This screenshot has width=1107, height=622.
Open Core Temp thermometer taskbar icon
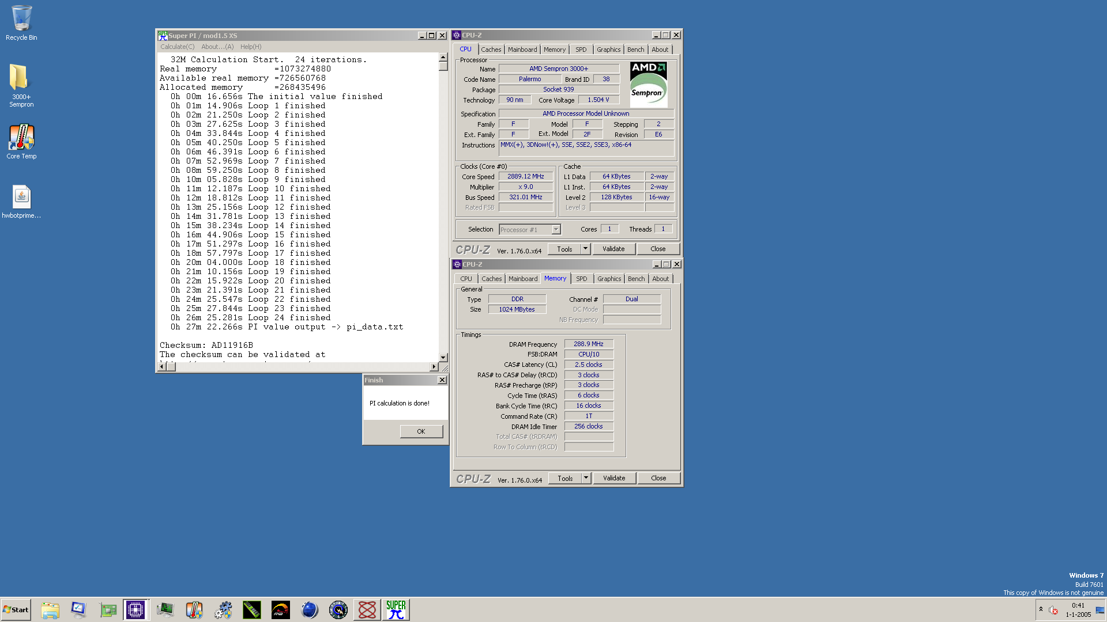pyautogui.click(x=194, y=610)
